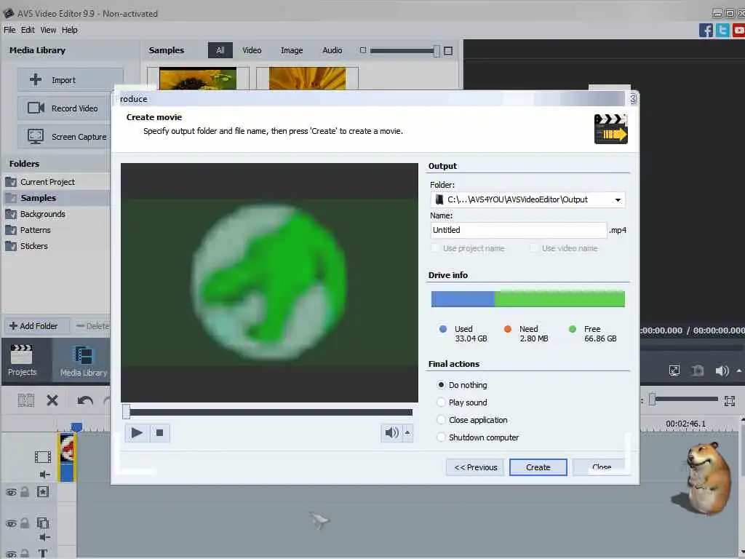Lock the overlay track
745x559 pixels.
[x=25, y=523]
